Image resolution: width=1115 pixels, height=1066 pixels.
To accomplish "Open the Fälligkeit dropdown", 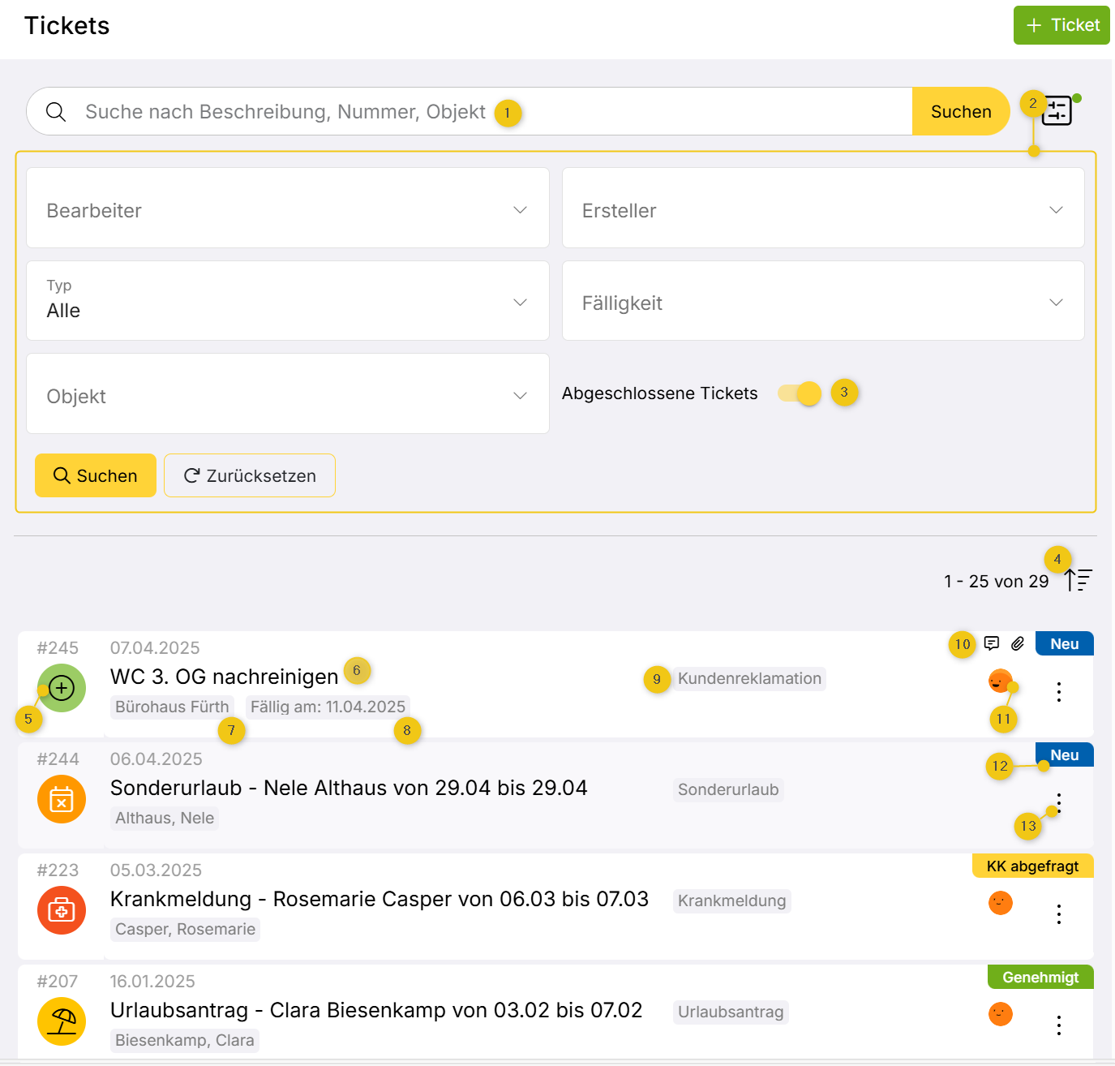I will (822, 303).
